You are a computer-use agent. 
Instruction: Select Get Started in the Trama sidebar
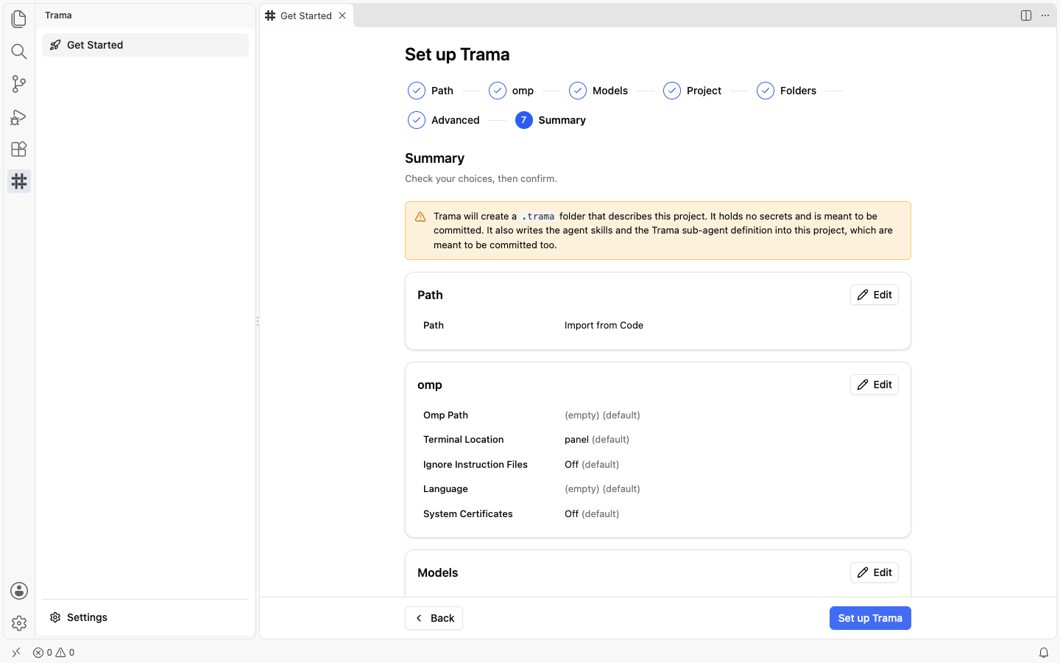point(145,45)
